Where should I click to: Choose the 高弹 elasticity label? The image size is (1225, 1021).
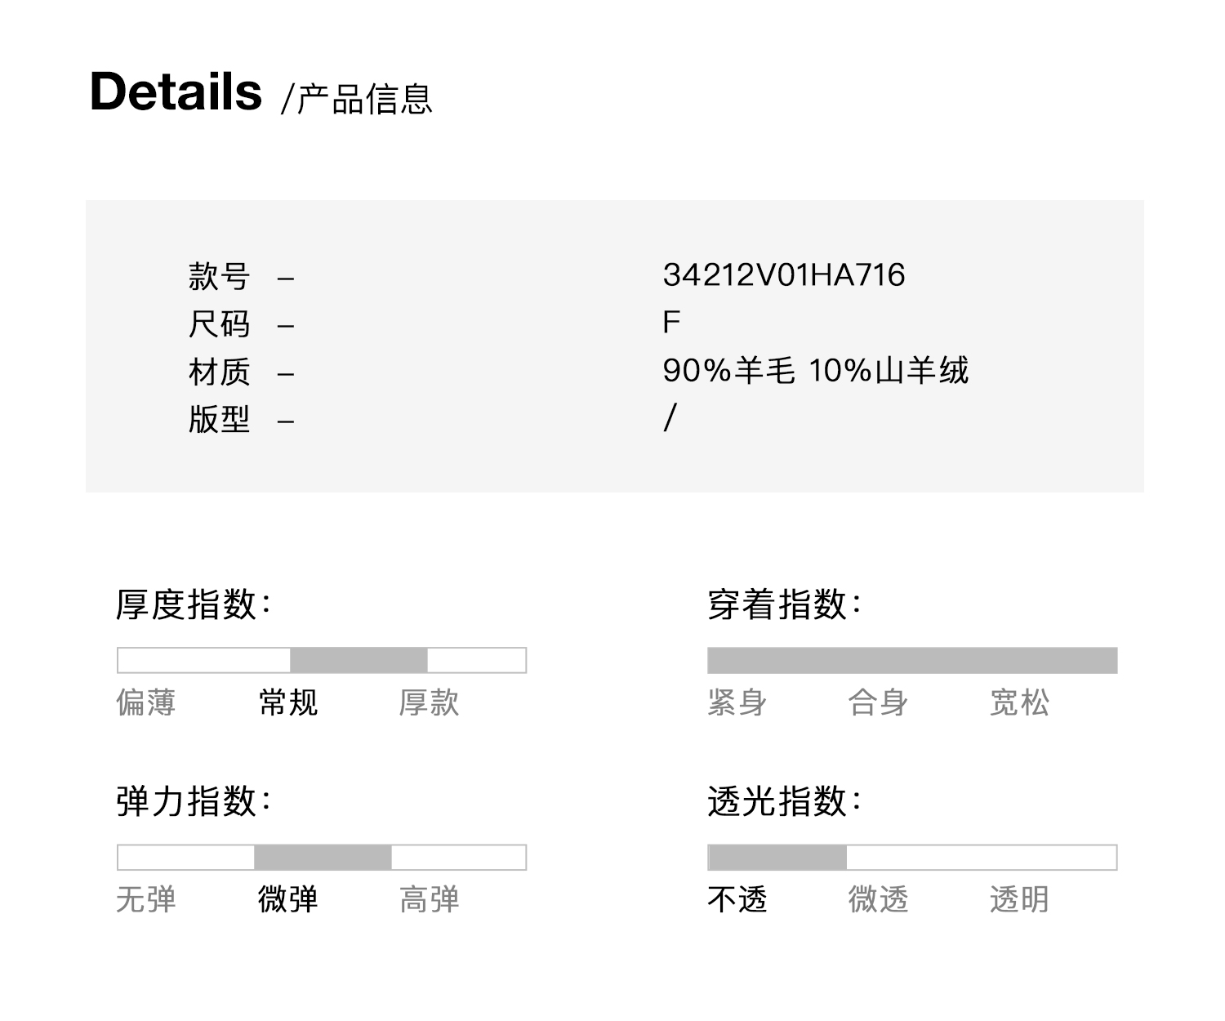pos(430,899)
